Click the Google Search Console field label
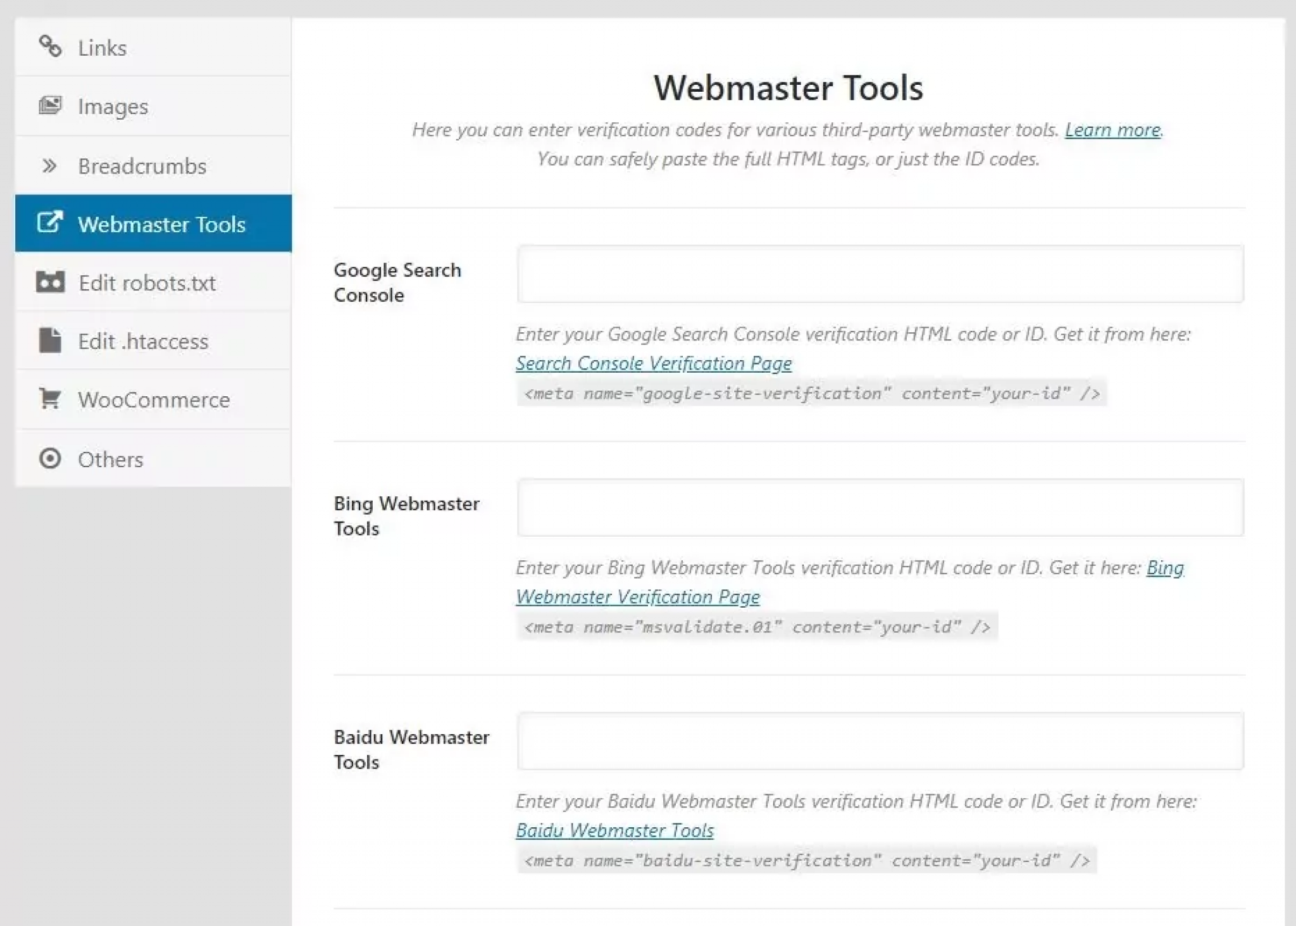This screenshot has height=926, width=1296. [x=397, y=282]
